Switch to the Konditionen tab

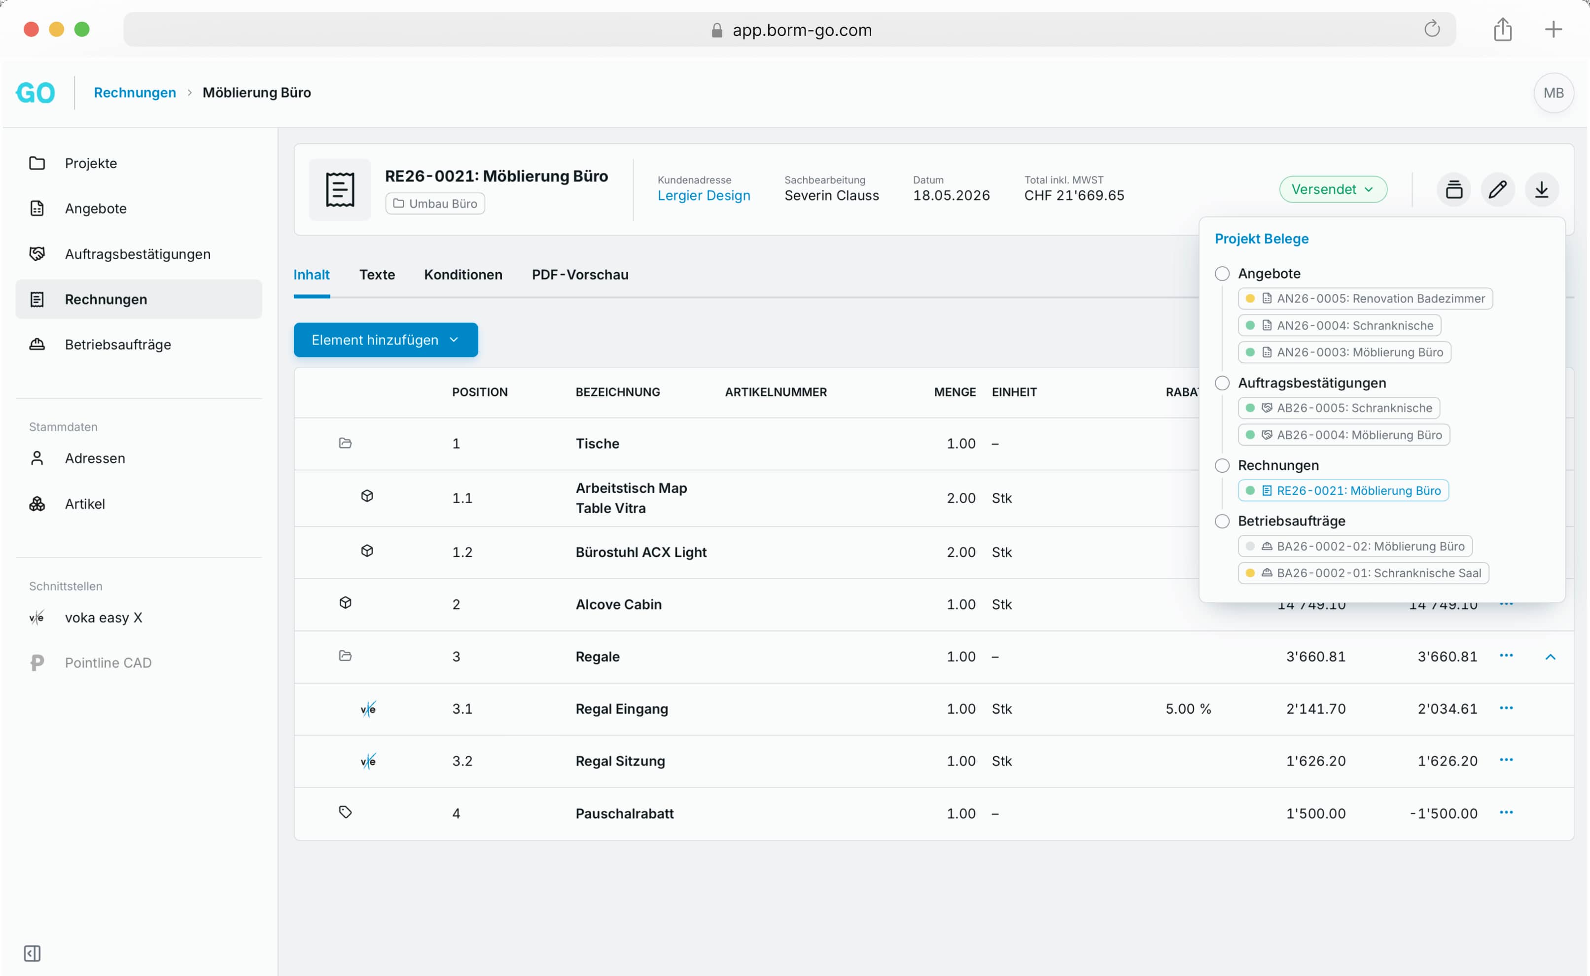462,275
